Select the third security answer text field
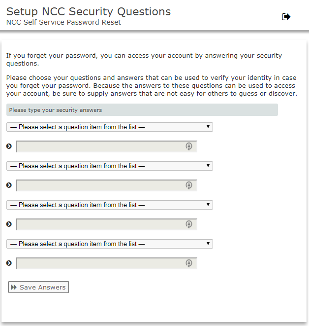This screenshot has width=309, height=326. click(x=98, y=224)
